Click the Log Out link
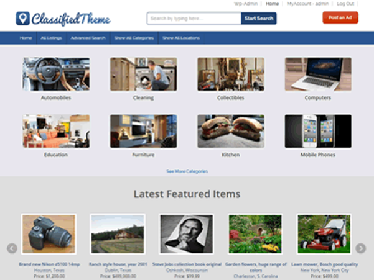Screen dimensions: 374x280 [345, 4]
